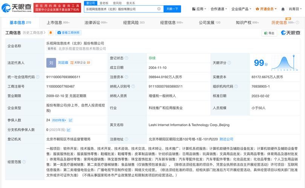Open legal representative 刘延峰 link
This screenshot has width=305, height=188.
pos(63,62)
